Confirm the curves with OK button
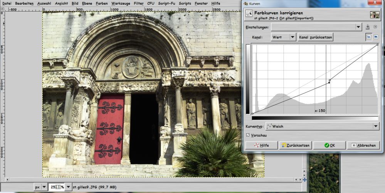The width and height of the screenshot is (385, 193). pyautogui.click(x=329, y=145)
